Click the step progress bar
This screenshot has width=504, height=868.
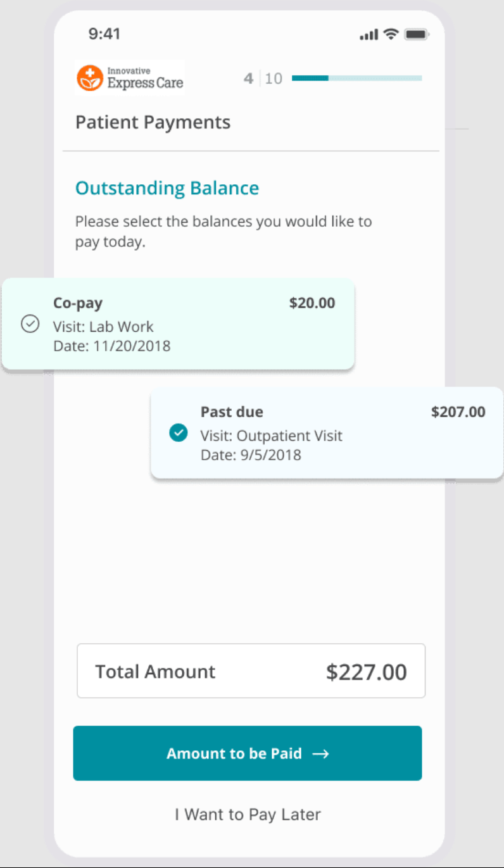pos(356,78)
